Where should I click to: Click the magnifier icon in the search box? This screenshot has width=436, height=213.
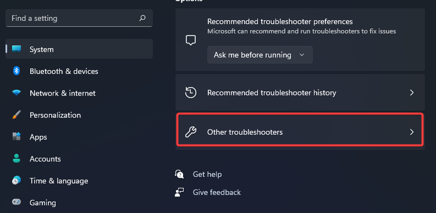tap(142, 18)
